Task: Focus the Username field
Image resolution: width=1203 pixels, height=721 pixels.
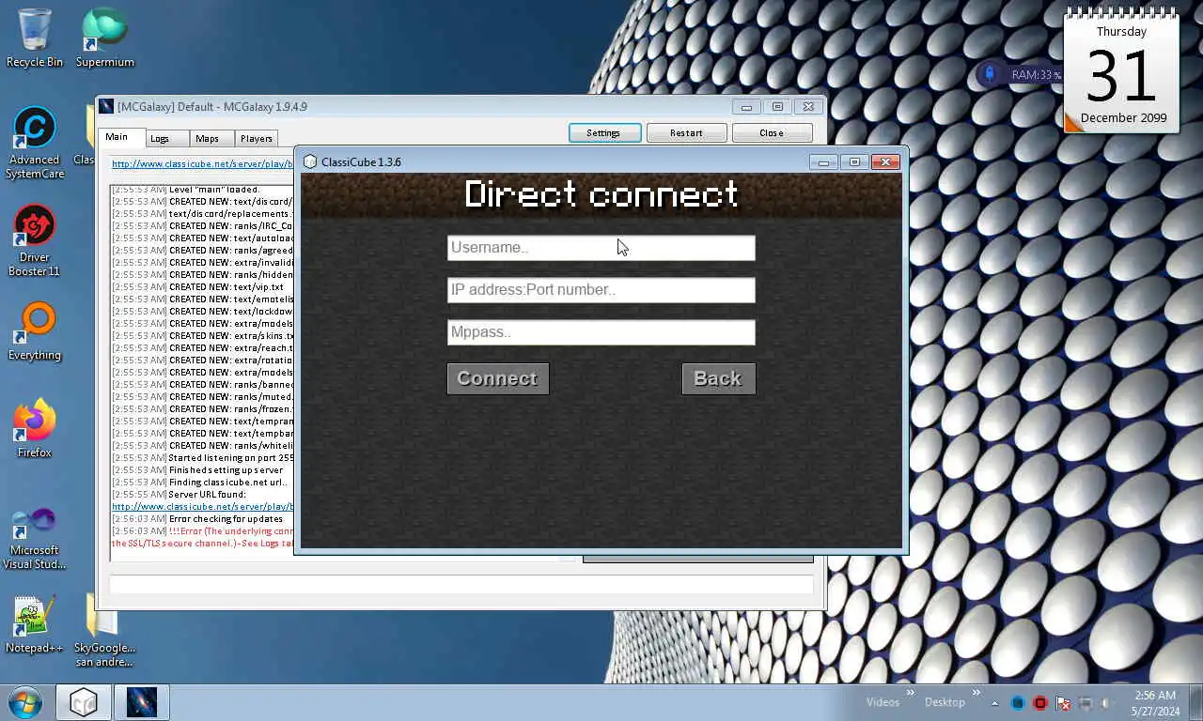Action: (x=601, y=248)
